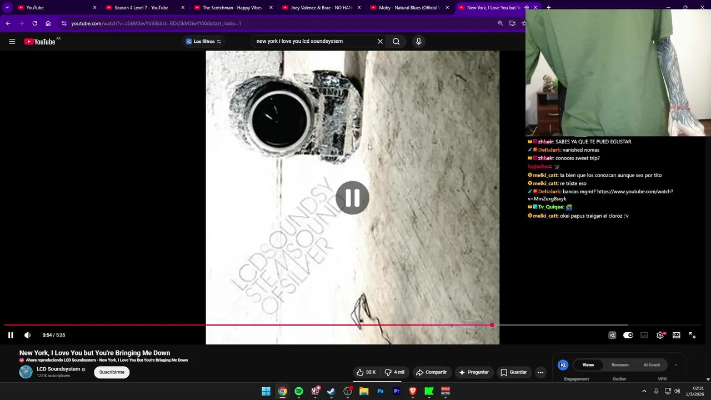Mute the audio icon on current tab

tap(527, 8)
